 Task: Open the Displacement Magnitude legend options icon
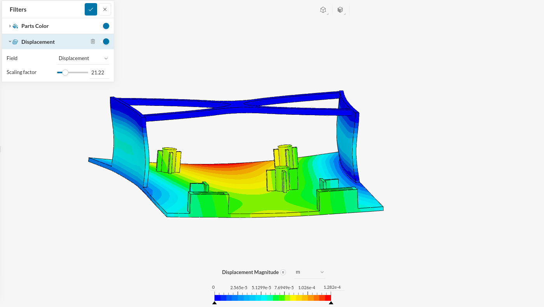coord(283,272)
